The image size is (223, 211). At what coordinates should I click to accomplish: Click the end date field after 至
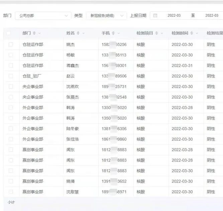point(211,16)
